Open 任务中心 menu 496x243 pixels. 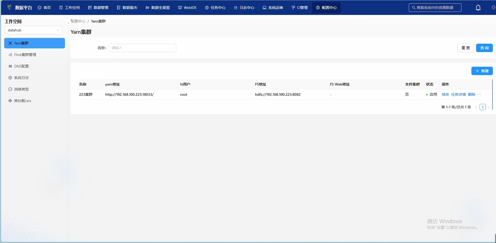(x=215, y=8)
